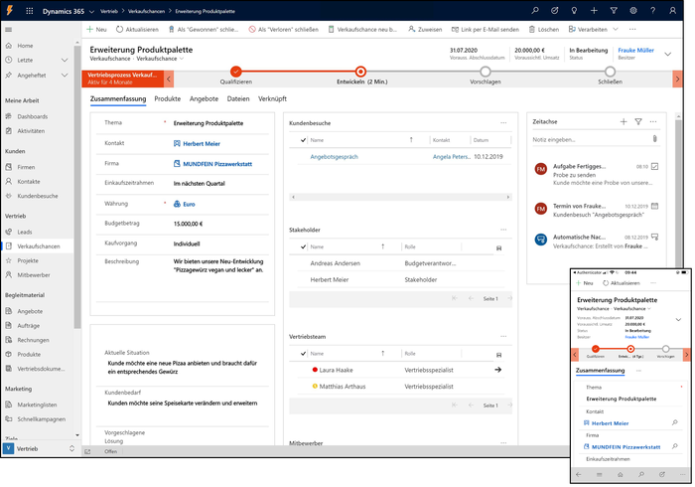Image resolution: width=695 pixels, height=487 pixels.
Task: Click Zuweisen in the command bar
Action: pos(425,29)
